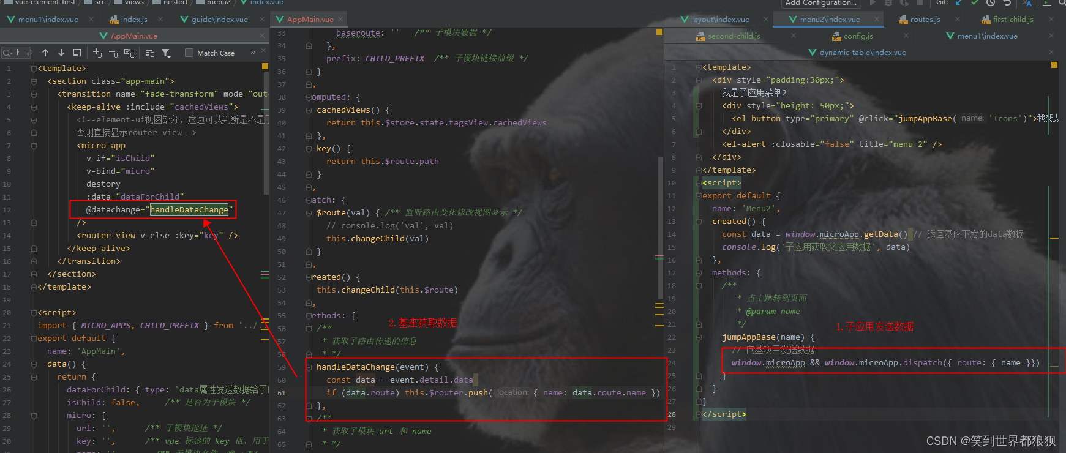1066x453 pixels.
Task: Click 'export default {' in right editor
Action: pyautogui.click(x=741, y=196)
